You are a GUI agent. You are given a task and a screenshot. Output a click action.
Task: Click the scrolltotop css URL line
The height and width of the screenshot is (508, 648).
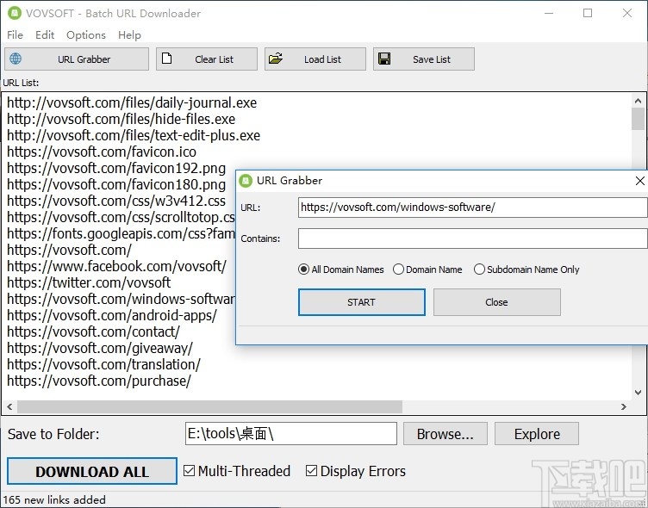(x=121, y=217)
